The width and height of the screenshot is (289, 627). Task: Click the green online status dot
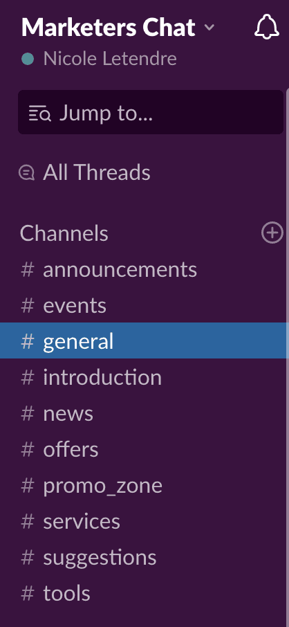[28, 60]
